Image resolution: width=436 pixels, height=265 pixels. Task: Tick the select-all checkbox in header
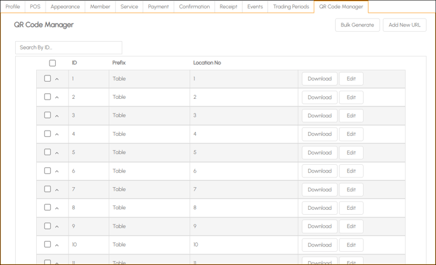[x=53, y=63]
